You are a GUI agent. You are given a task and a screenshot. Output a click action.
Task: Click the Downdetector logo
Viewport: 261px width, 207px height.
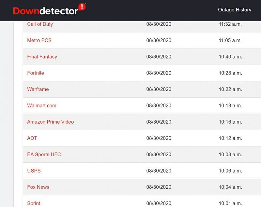tap(49, 9)
